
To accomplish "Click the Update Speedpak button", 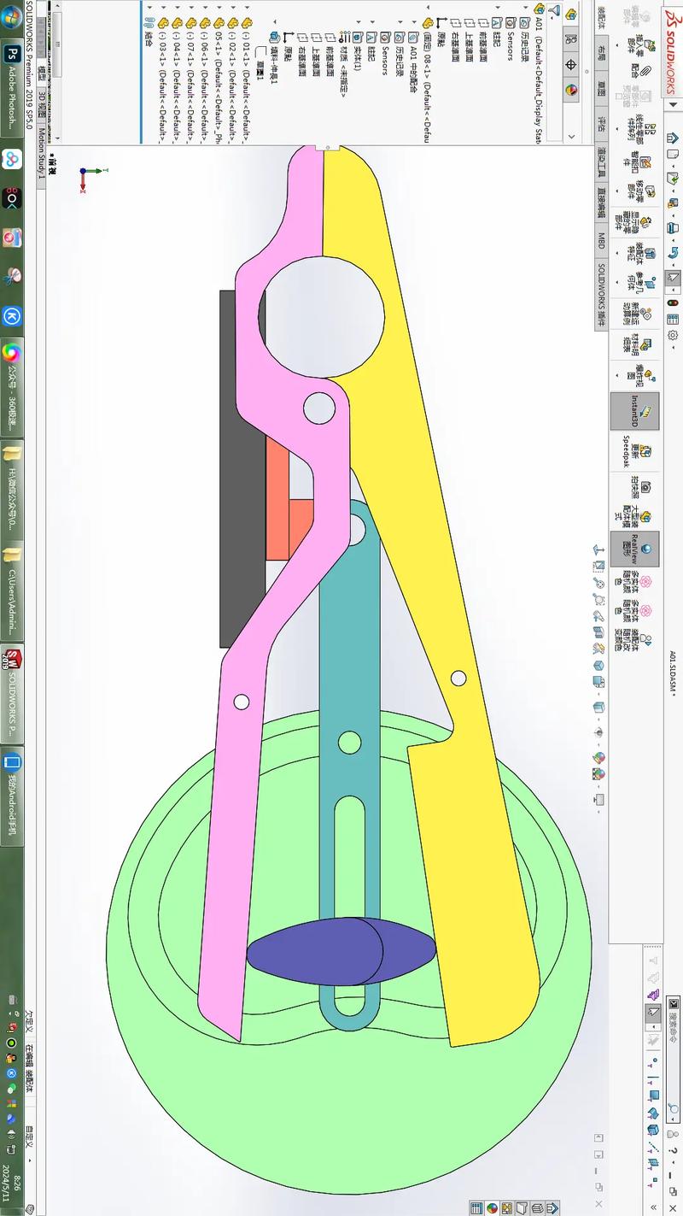I will pos(646,450).
